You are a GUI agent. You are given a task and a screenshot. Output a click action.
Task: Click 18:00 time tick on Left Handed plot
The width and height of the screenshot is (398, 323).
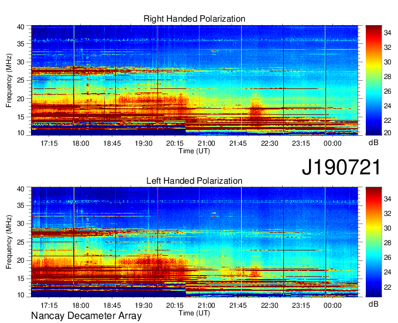tap(80, 305)
